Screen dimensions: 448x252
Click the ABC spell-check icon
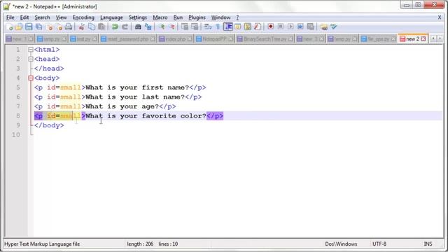[333, 27]
